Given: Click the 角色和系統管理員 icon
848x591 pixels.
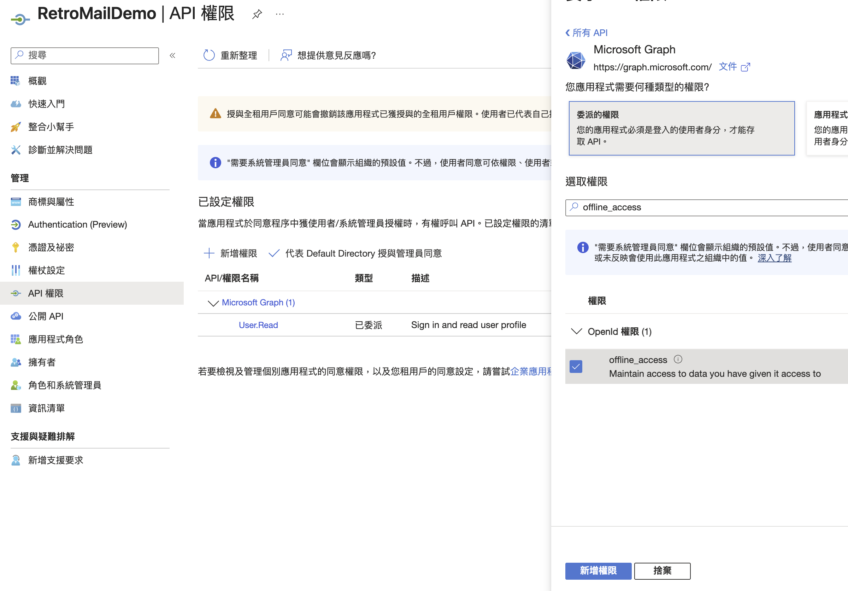Looking at the screenshot, I should coord(16,385).
